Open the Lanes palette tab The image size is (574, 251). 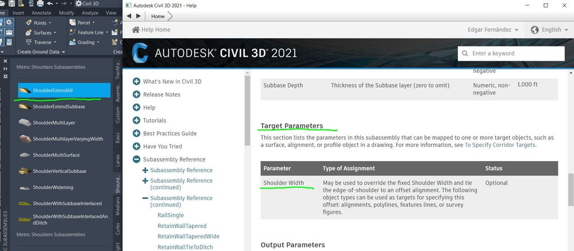(x=118, y=160)
